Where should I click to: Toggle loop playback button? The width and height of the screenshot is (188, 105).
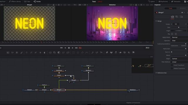click(x=80, y=48)
